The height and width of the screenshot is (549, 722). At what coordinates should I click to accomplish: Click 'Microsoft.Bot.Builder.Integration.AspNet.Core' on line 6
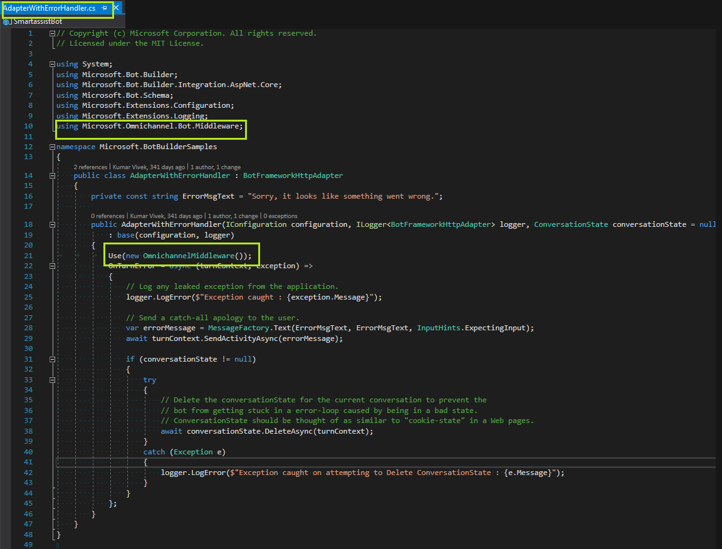click(x=180, y=85)
